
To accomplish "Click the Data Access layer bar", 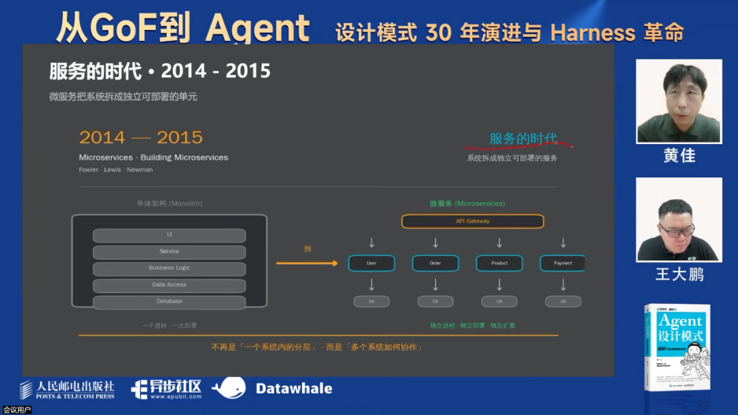I will (x=169, y=285).
